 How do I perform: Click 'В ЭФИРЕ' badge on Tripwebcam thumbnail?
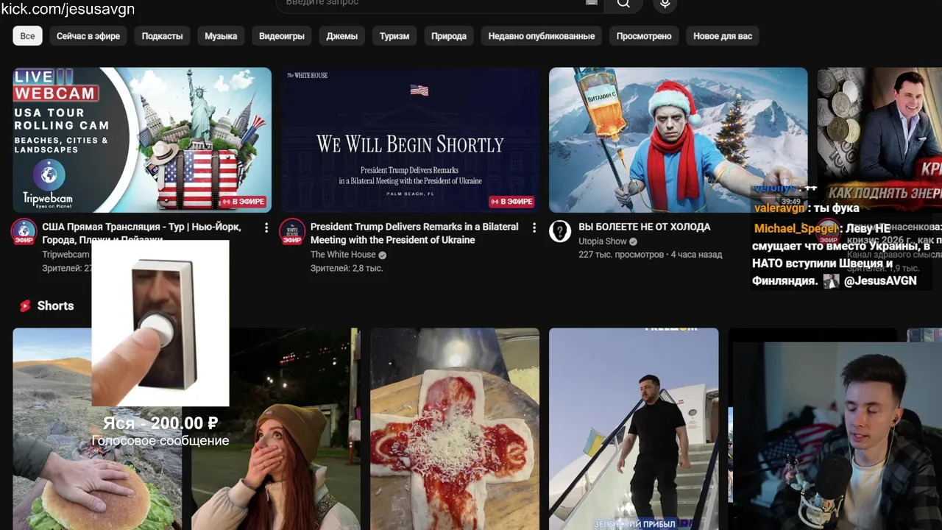244,202
